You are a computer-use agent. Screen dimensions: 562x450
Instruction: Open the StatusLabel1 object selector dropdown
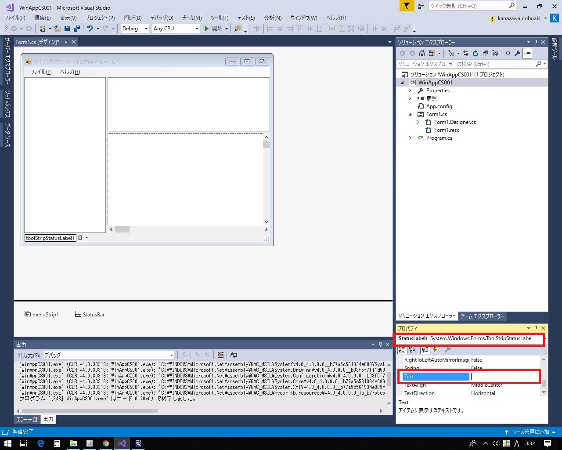[545, 338]
